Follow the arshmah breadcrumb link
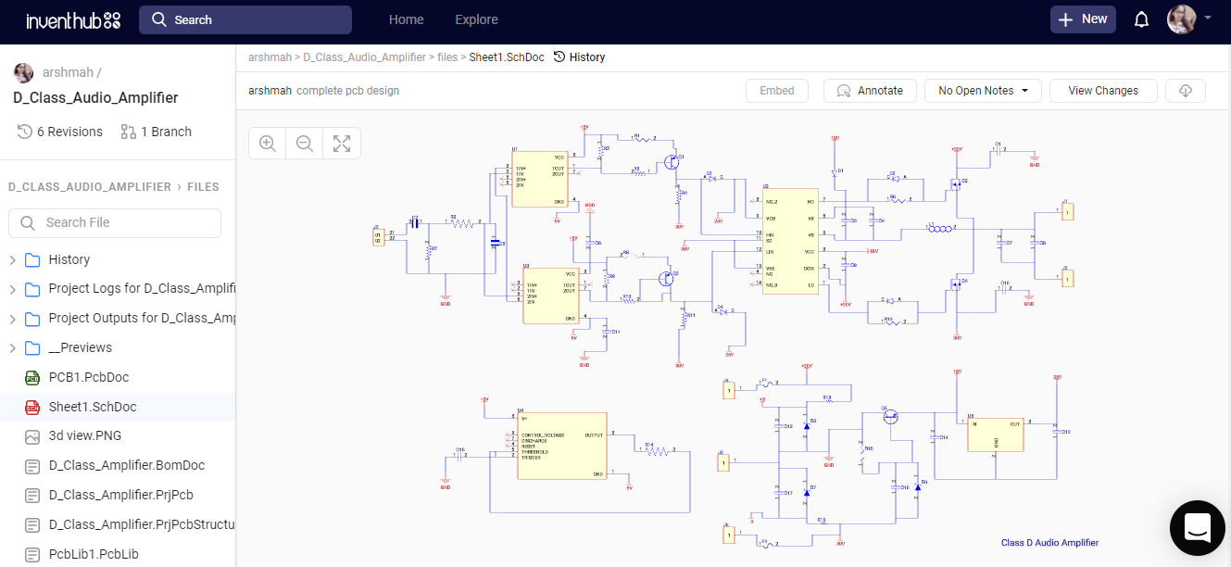 270,57
